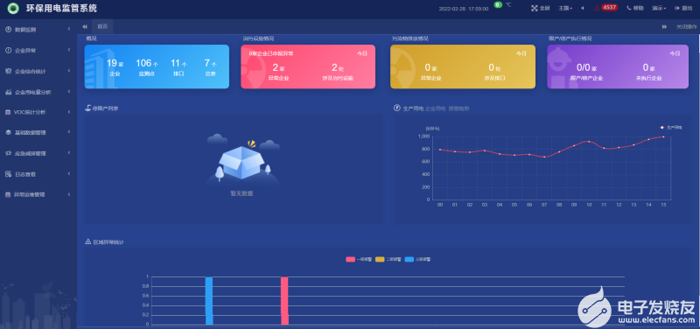This screenshot has height=329, width=700.
Task: Click the blue bar in 区域异常统计 chart
Action: tap(209, 301)
